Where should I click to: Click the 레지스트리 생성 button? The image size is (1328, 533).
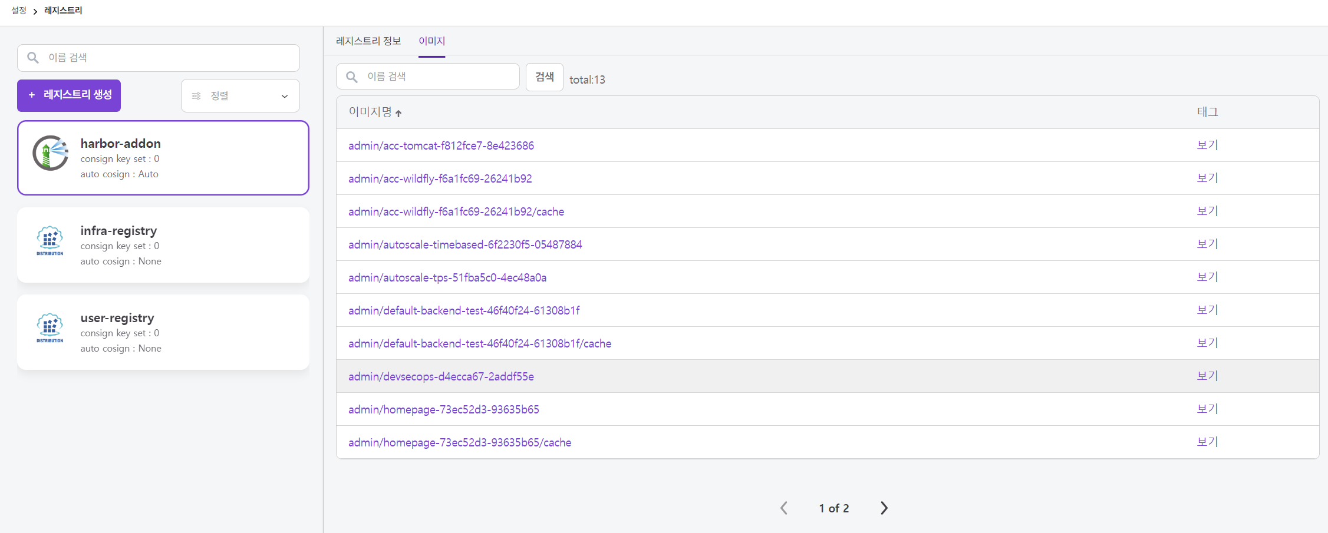pos(69,95)
